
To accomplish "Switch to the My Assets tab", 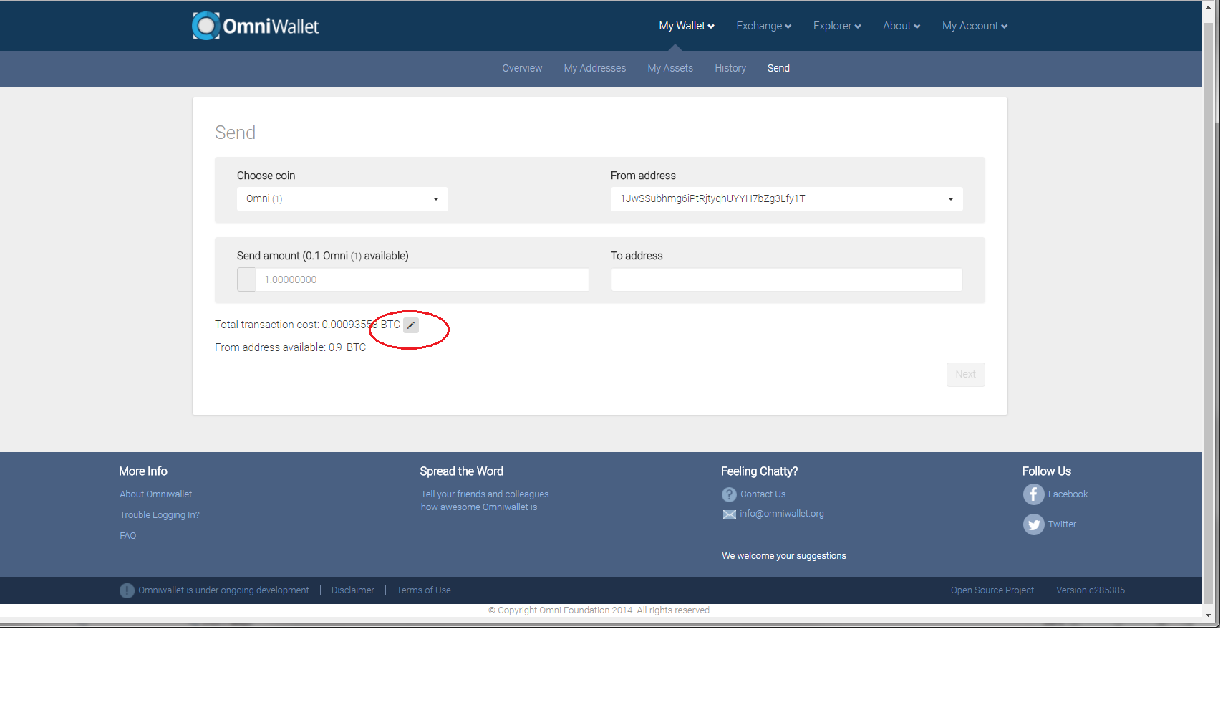I will (670, 69).
